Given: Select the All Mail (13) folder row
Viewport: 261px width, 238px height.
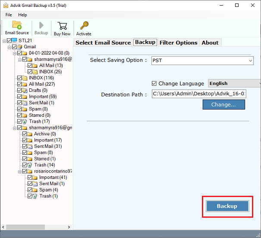Looking at the screenshot, I should pos(51,66).
